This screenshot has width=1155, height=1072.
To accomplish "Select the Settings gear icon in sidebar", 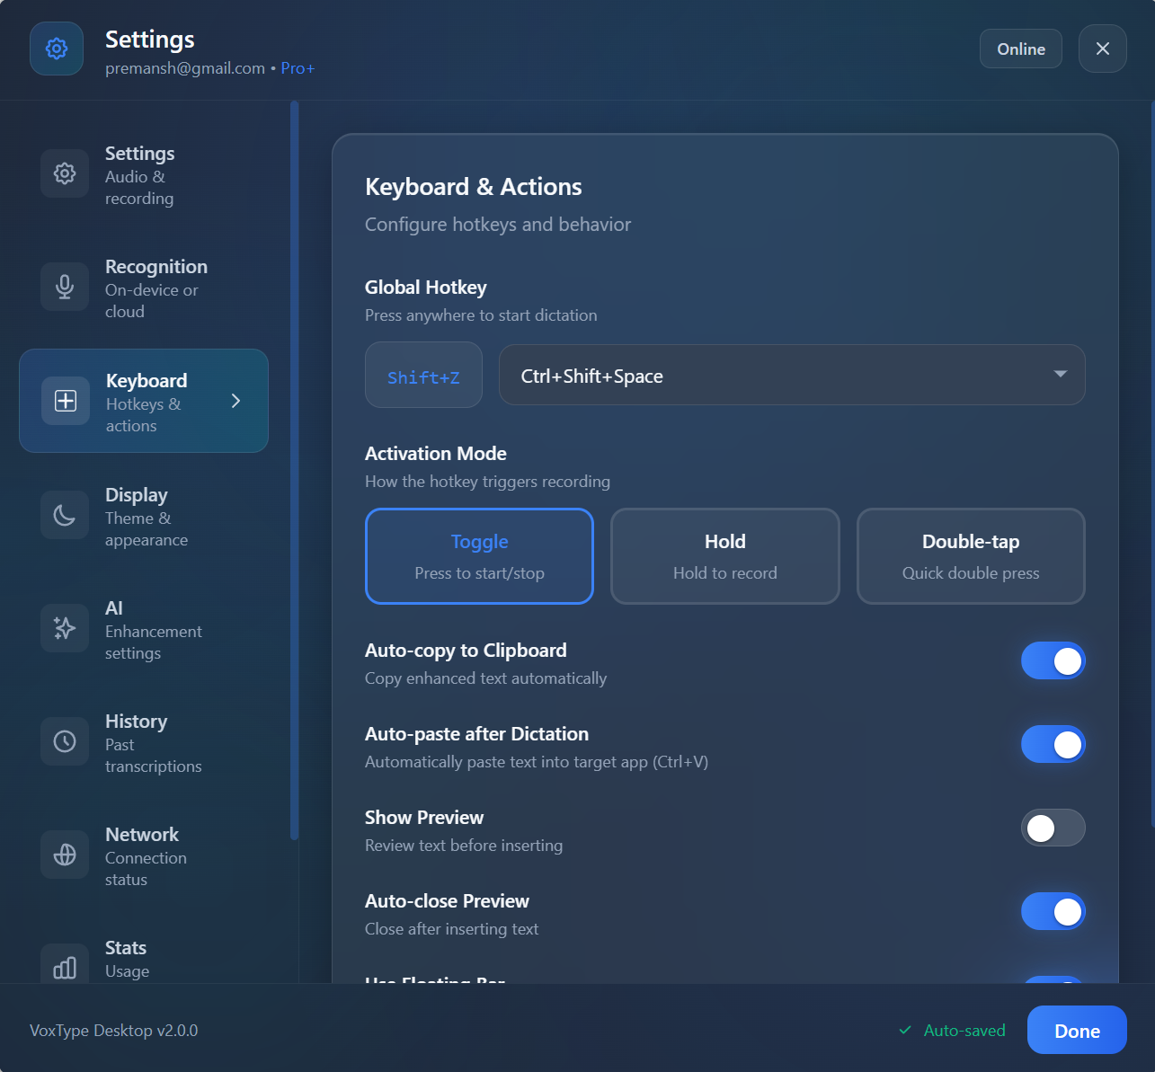I will (64, 173).
